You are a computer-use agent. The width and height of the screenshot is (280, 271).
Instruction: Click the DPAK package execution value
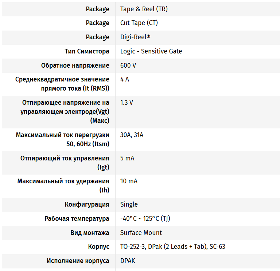coord(128,261)
